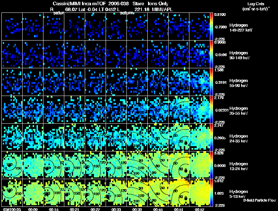Screen dimensions: 278x211
Task: Click the 'Hydrogen 24-35 keV' row label
Action: pyautogui.click(x=239, y=139)
